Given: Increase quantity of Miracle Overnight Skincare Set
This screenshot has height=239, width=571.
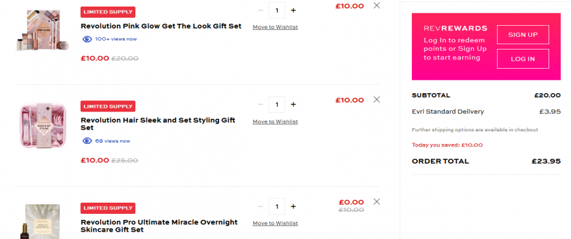Looking at the screenshot, I should (x=293, y=207).
